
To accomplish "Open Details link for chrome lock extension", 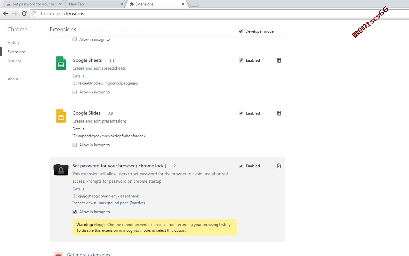I will point(78,189).
